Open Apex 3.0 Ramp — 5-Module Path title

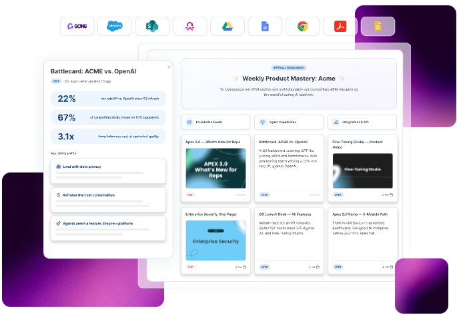(x=360, y=214)
